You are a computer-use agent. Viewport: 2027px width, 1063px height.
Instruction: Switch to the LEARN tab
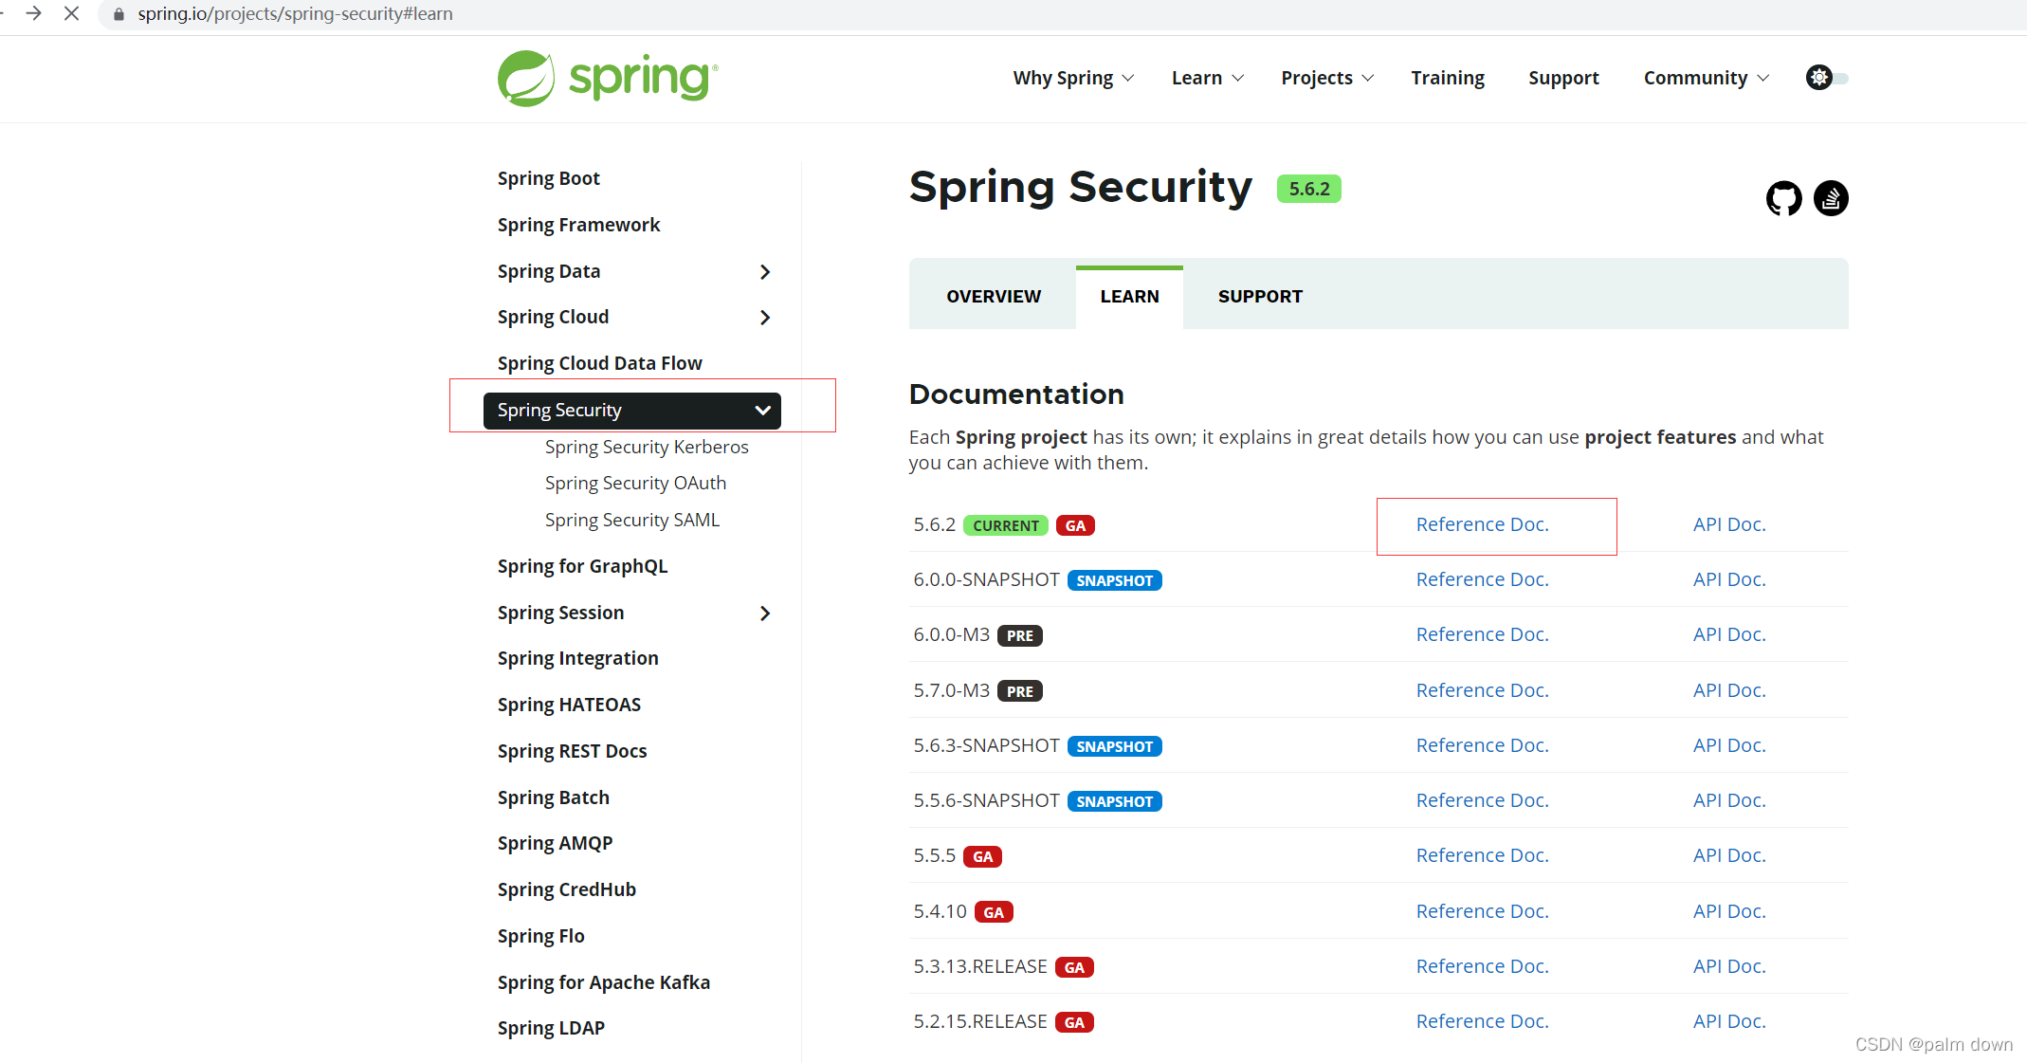pyautogui.click(x=1129, y=297)
